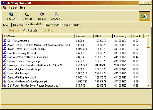
Task: Click the Remove button
Action: point(14,31)
